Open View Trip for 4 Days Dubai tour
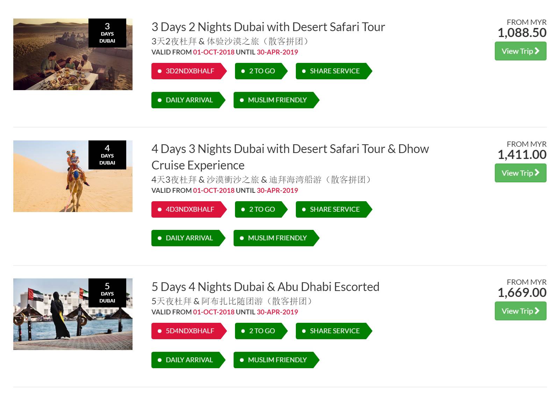 (520, 173)
